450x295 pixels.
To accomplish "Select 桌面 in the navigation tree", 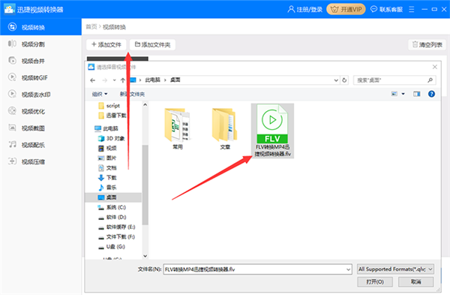I will (x=114, y=197).
